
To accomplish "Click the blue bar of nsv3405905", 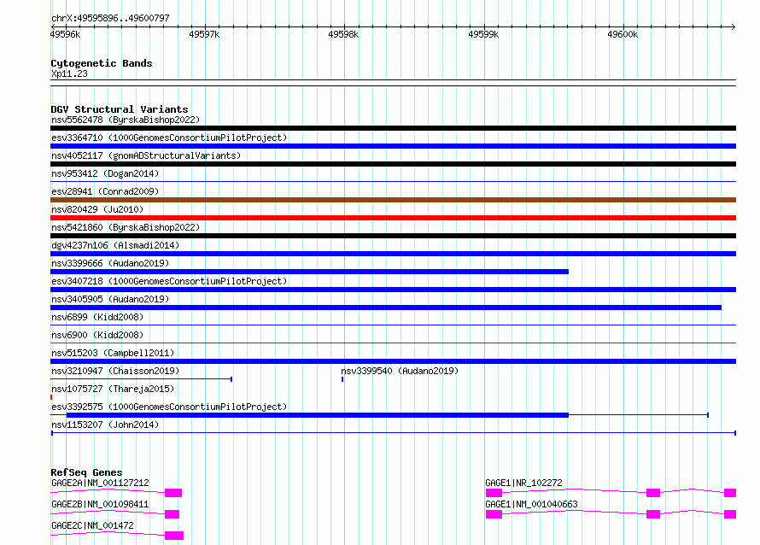I will click(386, 308).
